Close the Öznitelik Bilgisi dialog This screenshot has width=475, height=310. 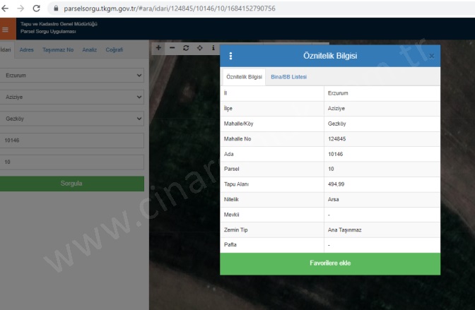click(431, 56)
